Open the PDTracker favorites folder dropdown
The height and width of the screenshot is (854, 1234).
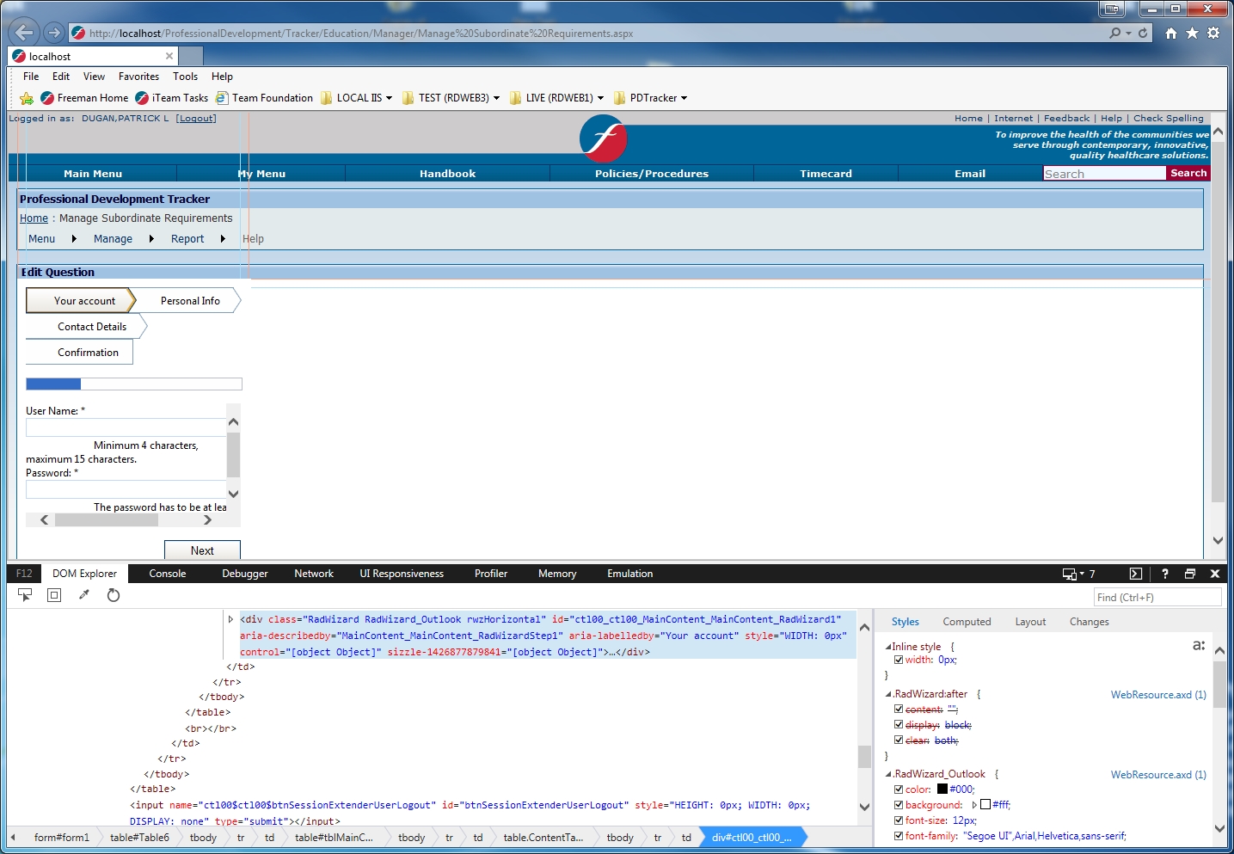point(650,98)
